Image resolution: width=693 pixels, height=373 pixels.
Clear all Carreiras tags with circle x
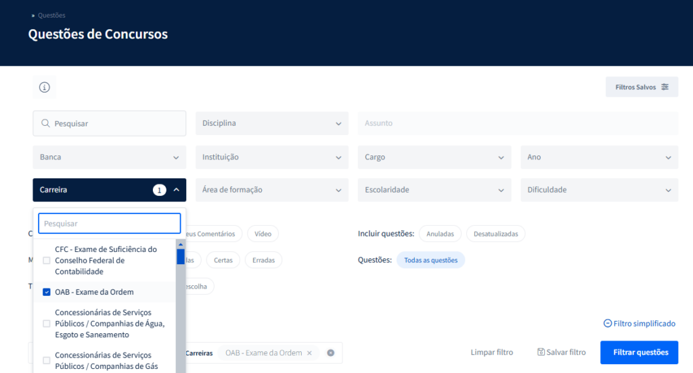(x=330, y=353)
